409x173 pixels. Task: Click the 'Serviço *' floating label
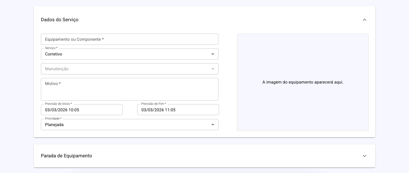(51, 48)
